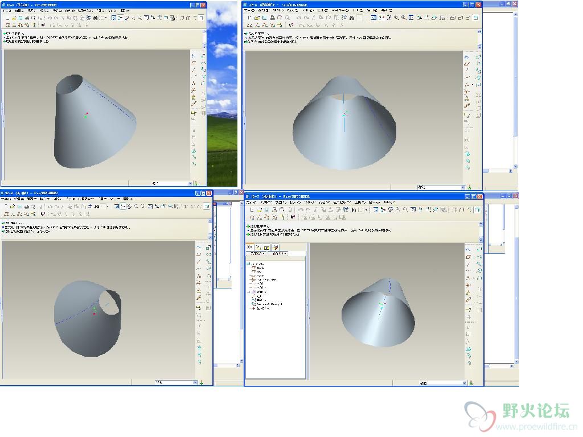Viewport: 583px width, 437px height.
Task: Create a new file in bottom-right window
Action: 251,209
